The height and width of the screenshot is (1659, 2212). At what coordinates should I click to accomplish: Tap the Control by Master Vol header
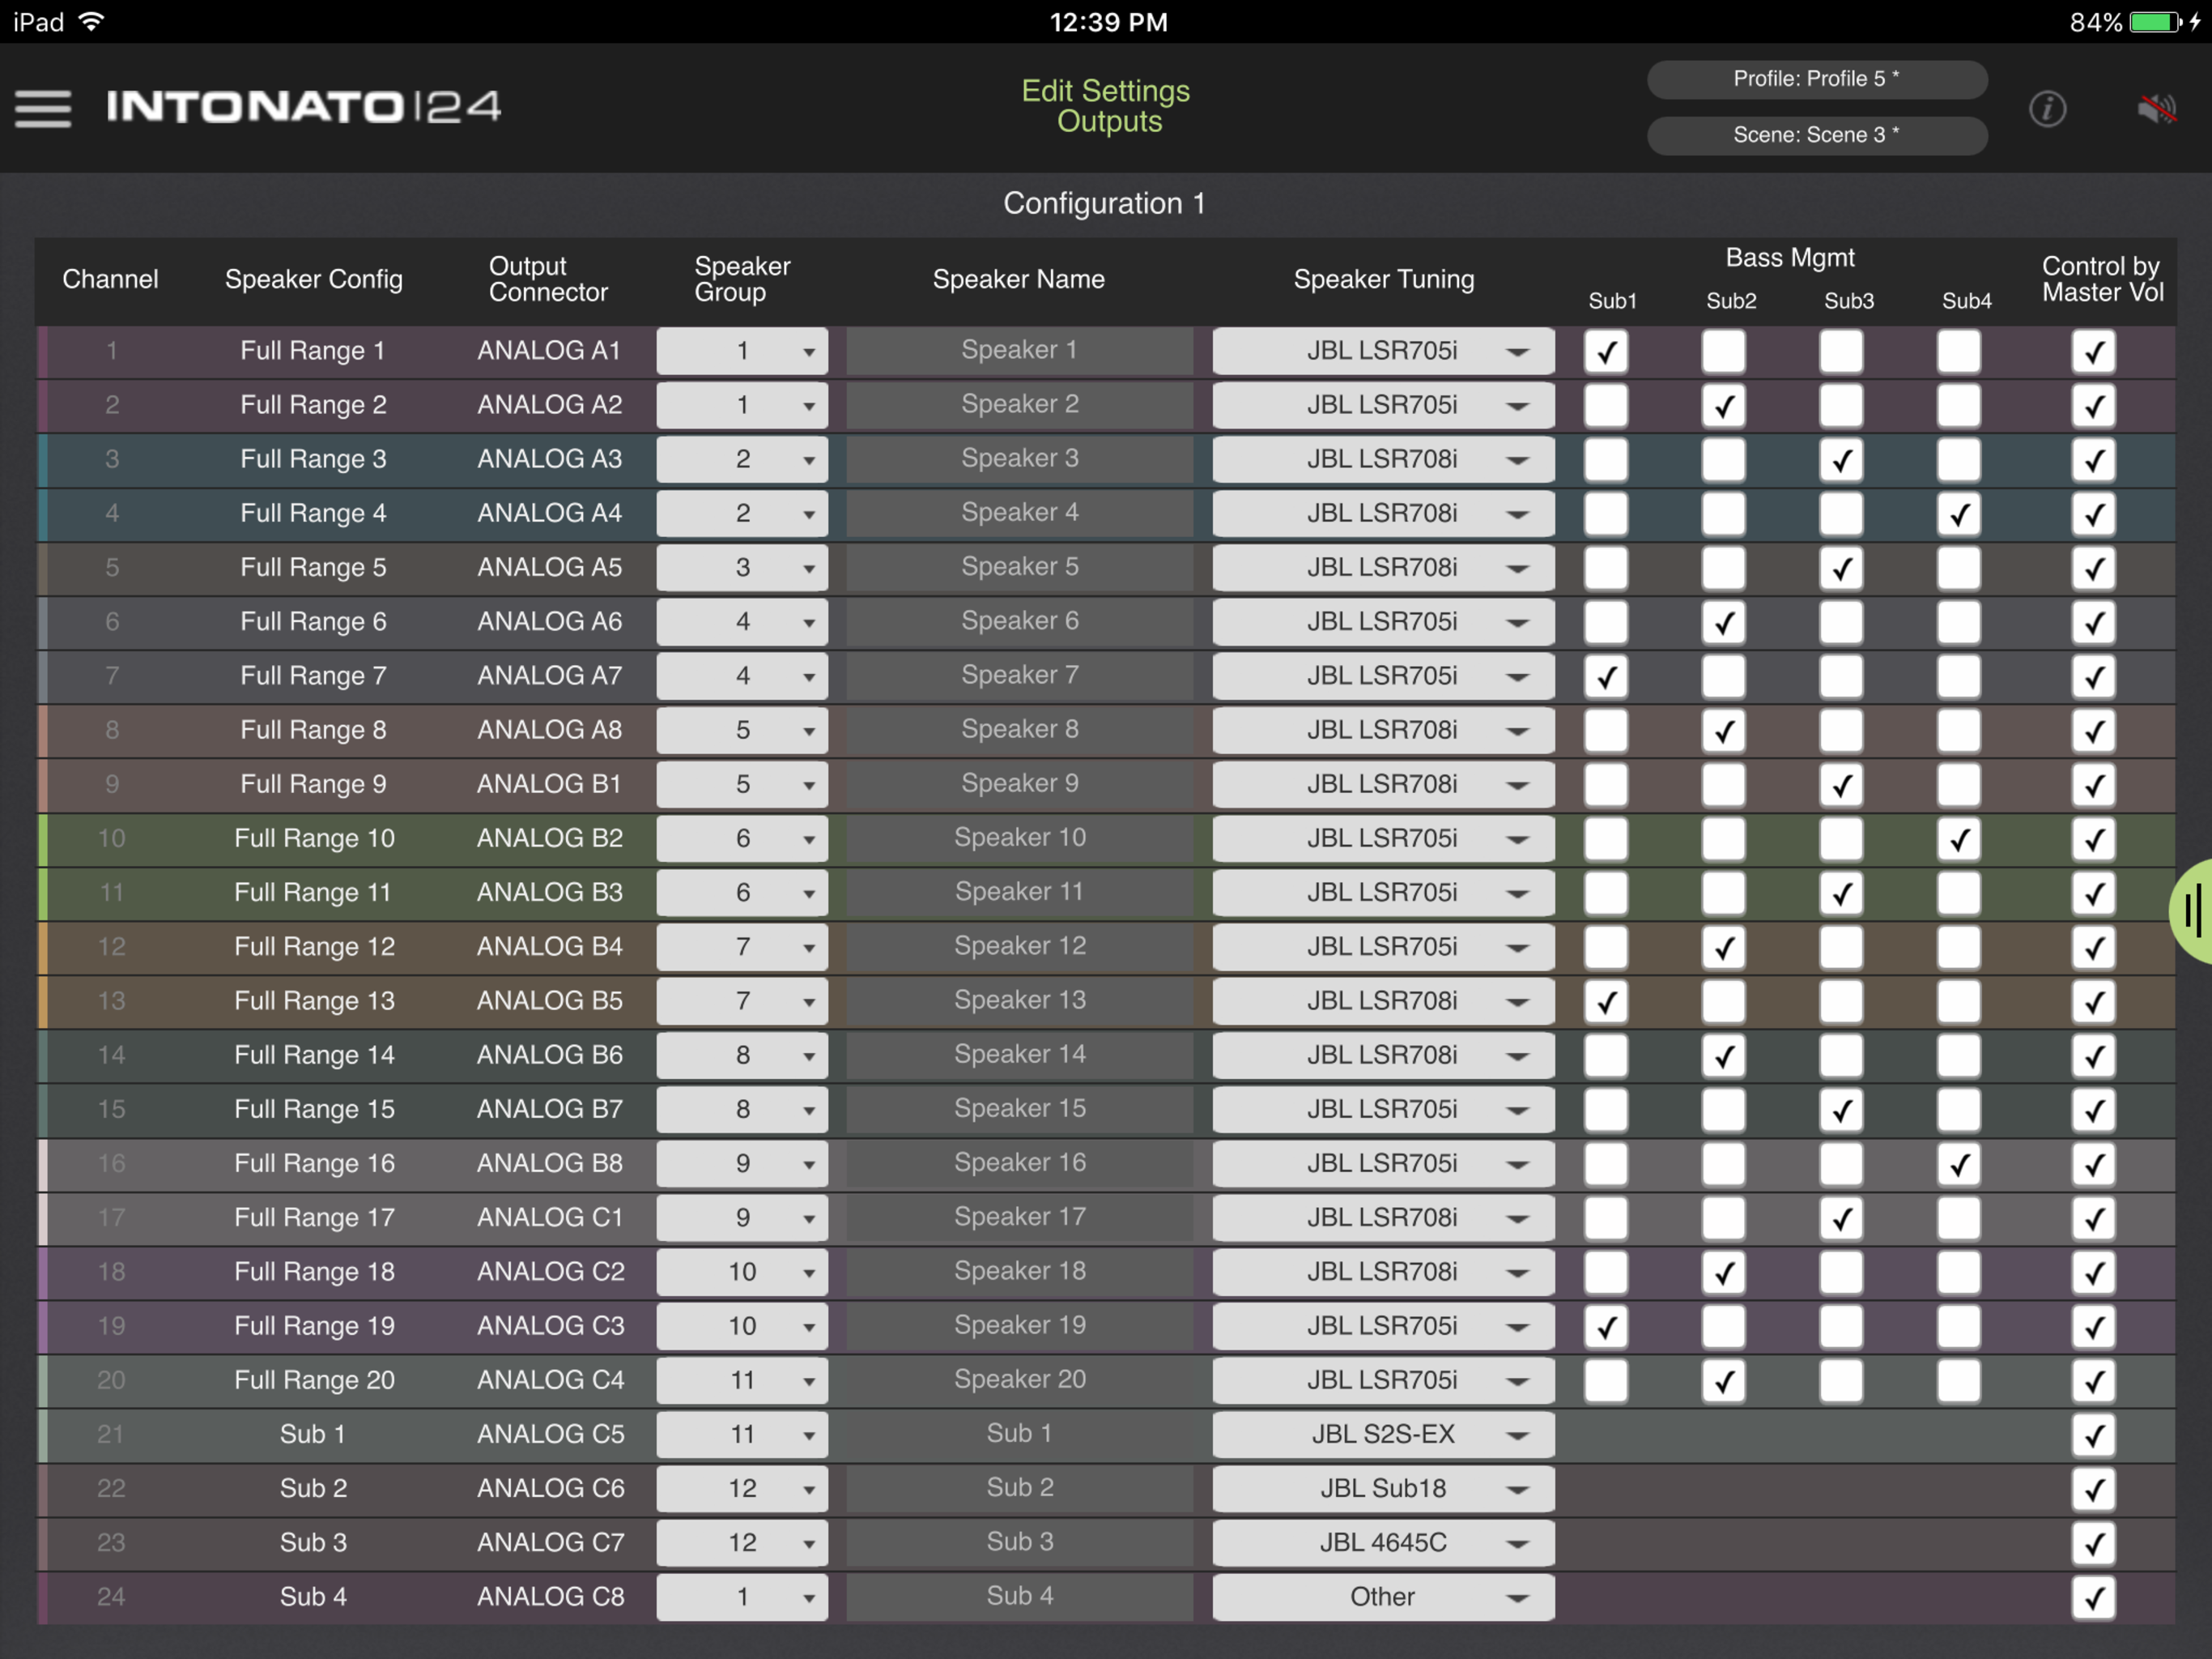pos(2102,279)
